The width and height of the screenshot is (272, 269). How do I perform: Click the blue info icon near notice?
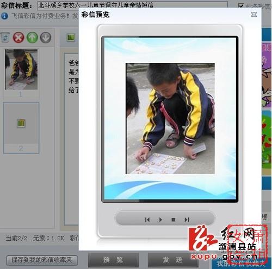point(4,16)
